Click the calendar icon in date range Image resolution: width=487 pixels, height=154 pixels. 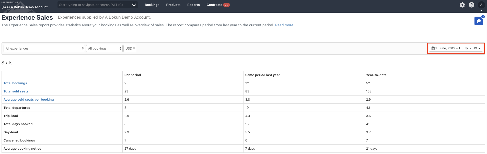click(433, 48)
